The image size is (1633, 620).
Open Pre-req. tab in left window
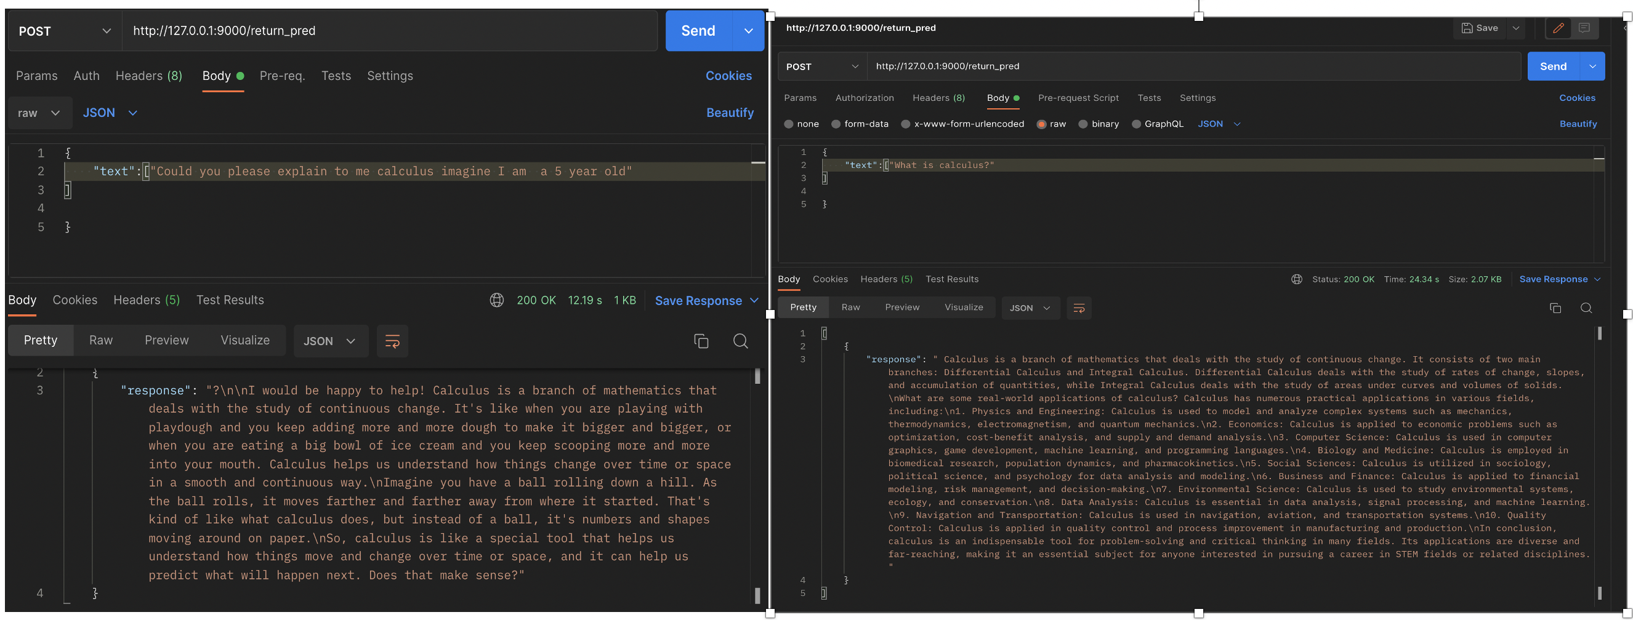click(282, 76)
